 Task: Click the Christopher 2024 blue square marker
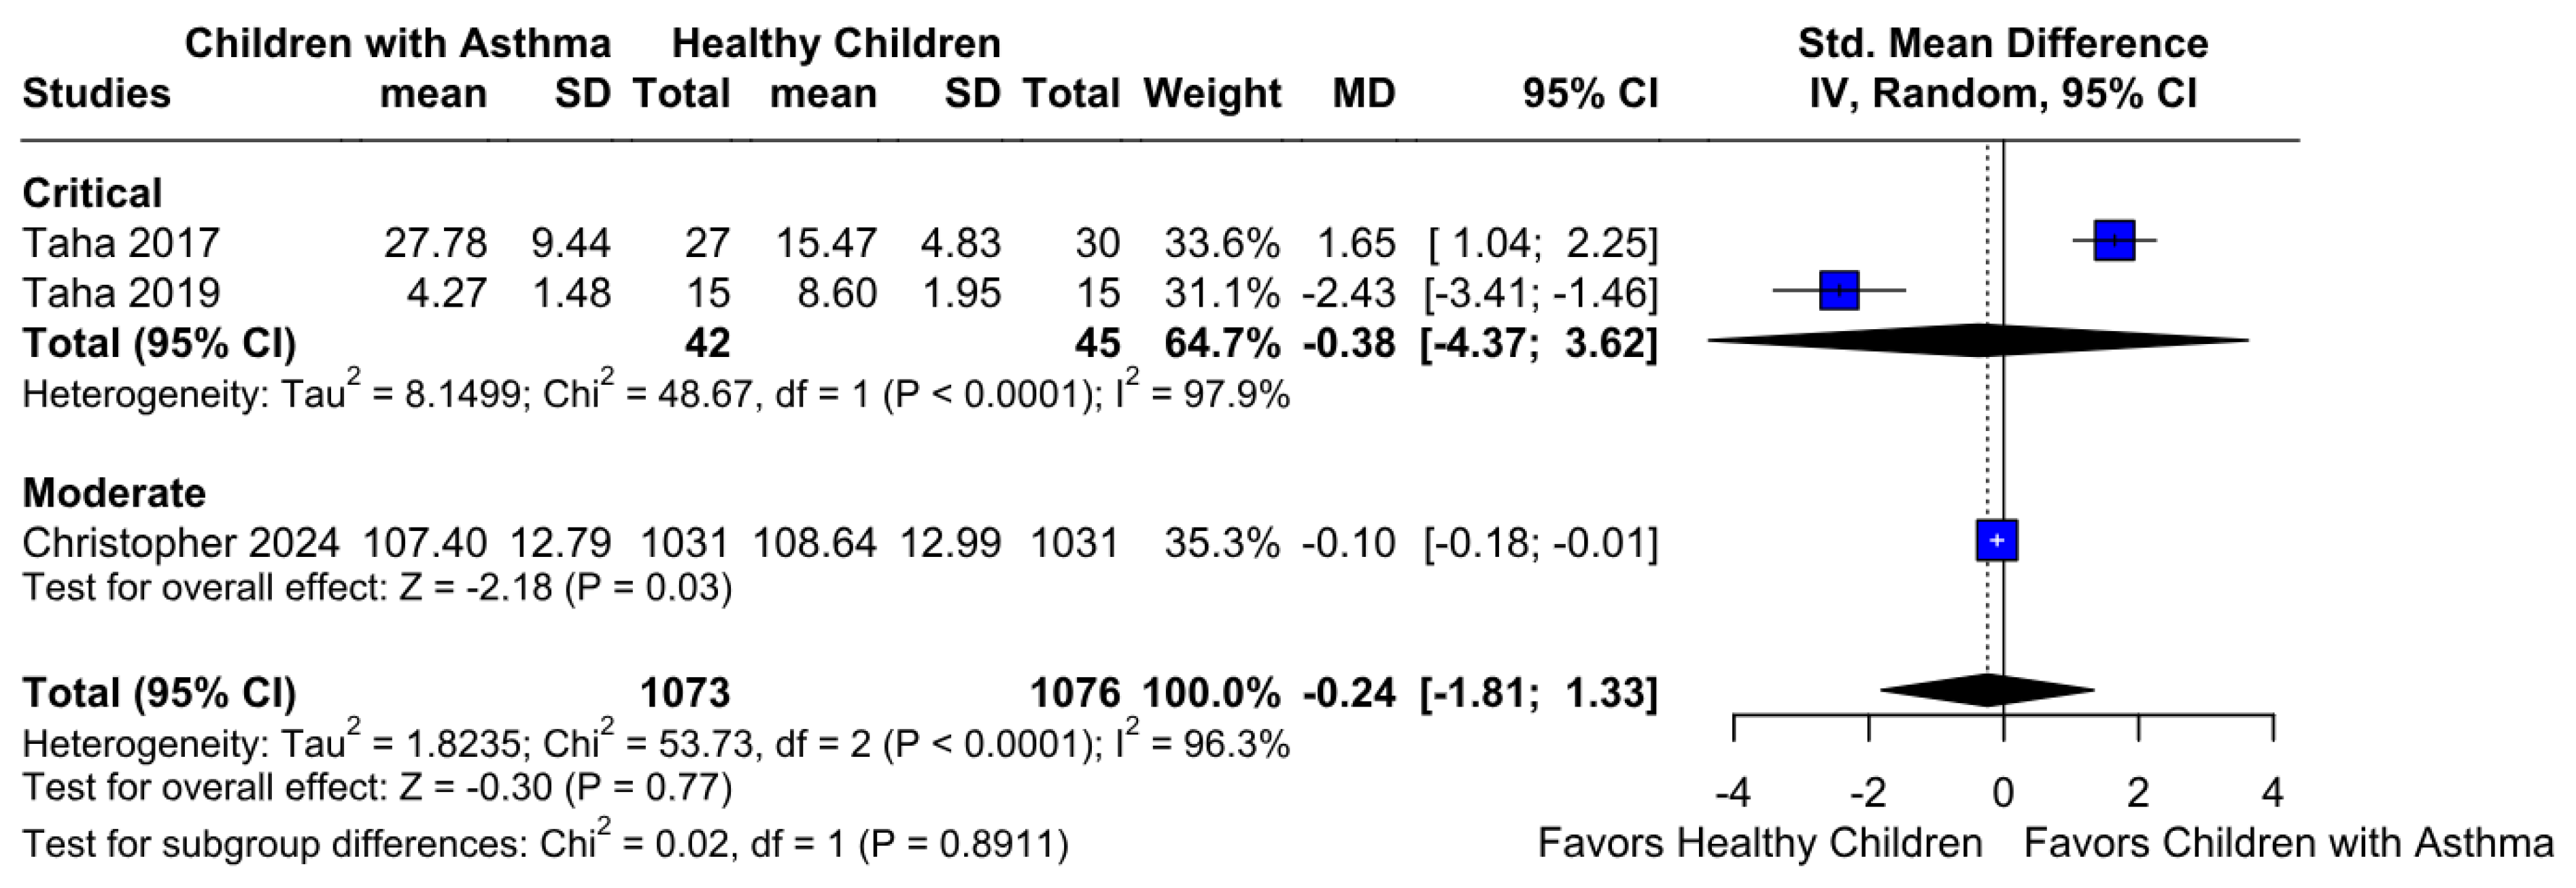click(x=1997, y=541)
